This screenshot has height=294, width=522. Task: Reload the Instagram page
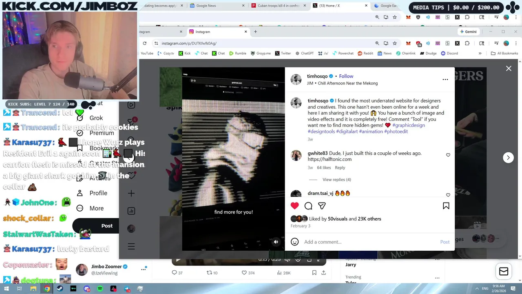click(144, 43)
